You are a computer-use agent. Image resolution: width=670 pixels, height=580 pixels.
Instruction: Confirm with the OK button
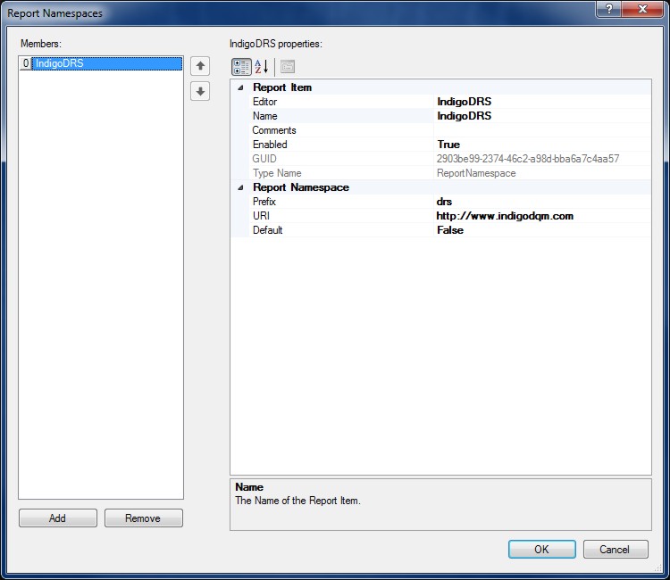click(x=541, y=549)
